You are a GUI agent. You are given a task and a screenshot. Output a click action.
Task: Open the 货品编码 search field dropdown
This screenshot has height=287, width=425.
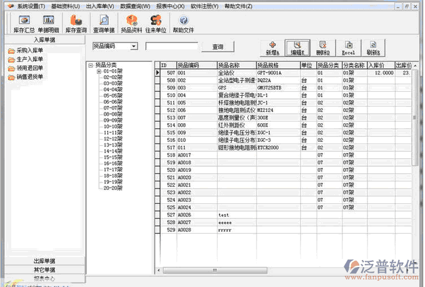133,46
